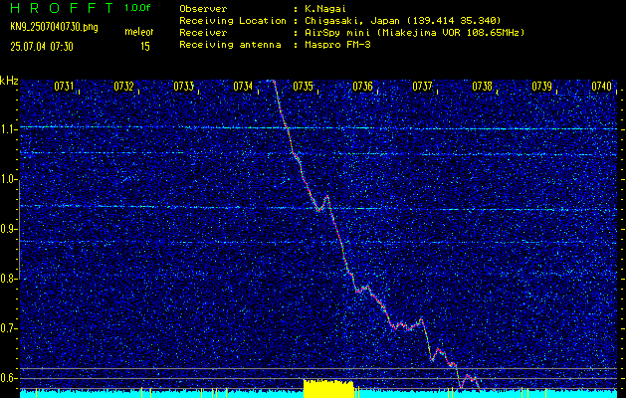Click the 0733 time marker
This screenshot has width=626, height=398.
[184, 87]
